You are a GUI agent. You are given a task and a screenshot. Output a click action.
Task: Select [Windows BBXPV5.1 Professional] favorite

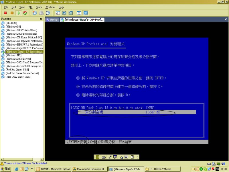[23, 44]
